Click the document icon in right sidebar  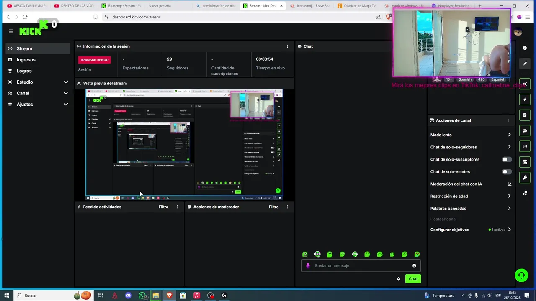click(x=525, y=115)
